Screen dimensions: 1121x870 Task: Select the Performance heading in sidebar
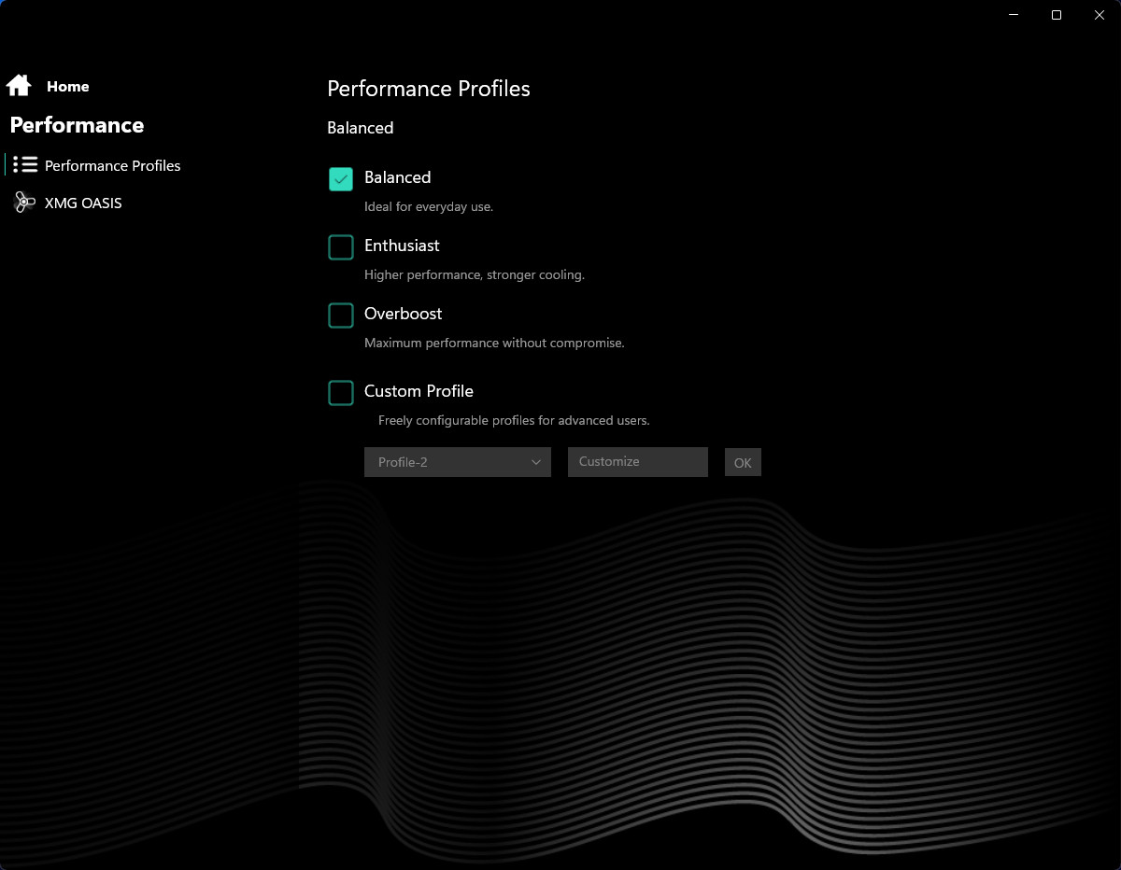(77, 125)
